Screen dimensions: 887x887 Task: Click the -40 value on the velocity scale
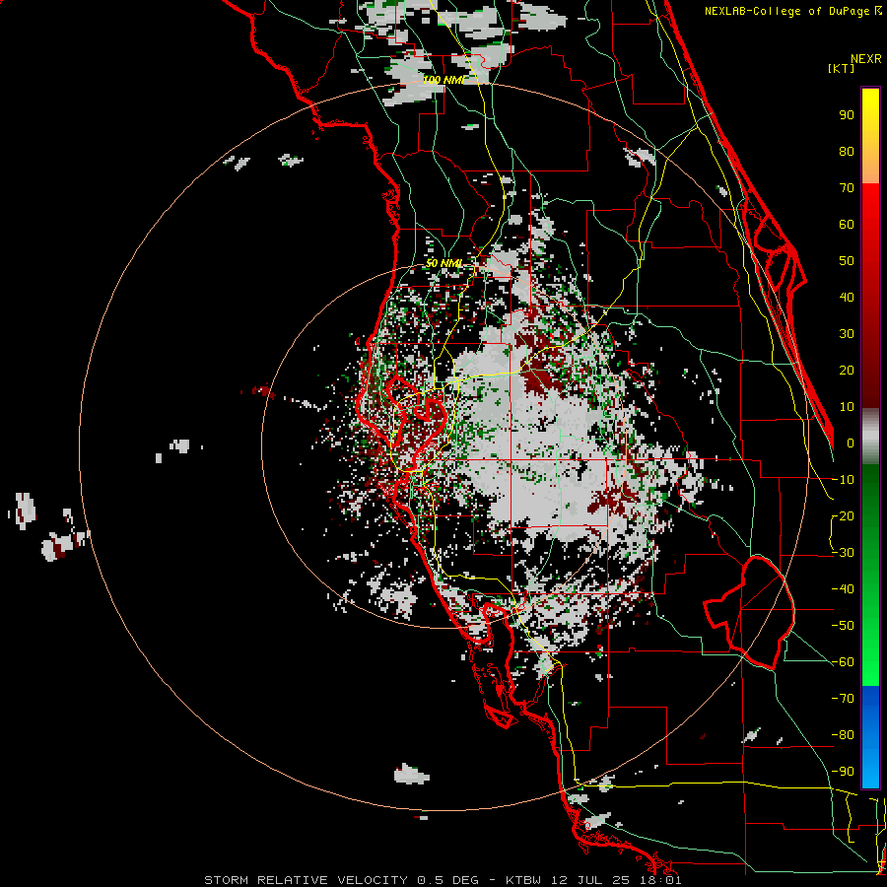[843, 589]
